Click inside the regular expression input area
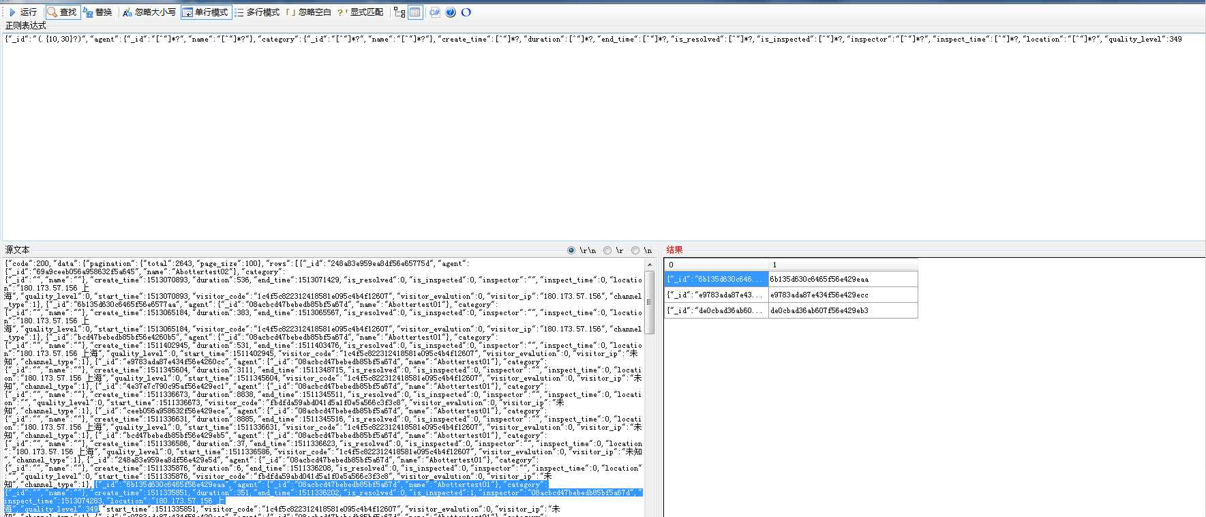Screen dimensions: 1206x517 (x=603, y=136)
